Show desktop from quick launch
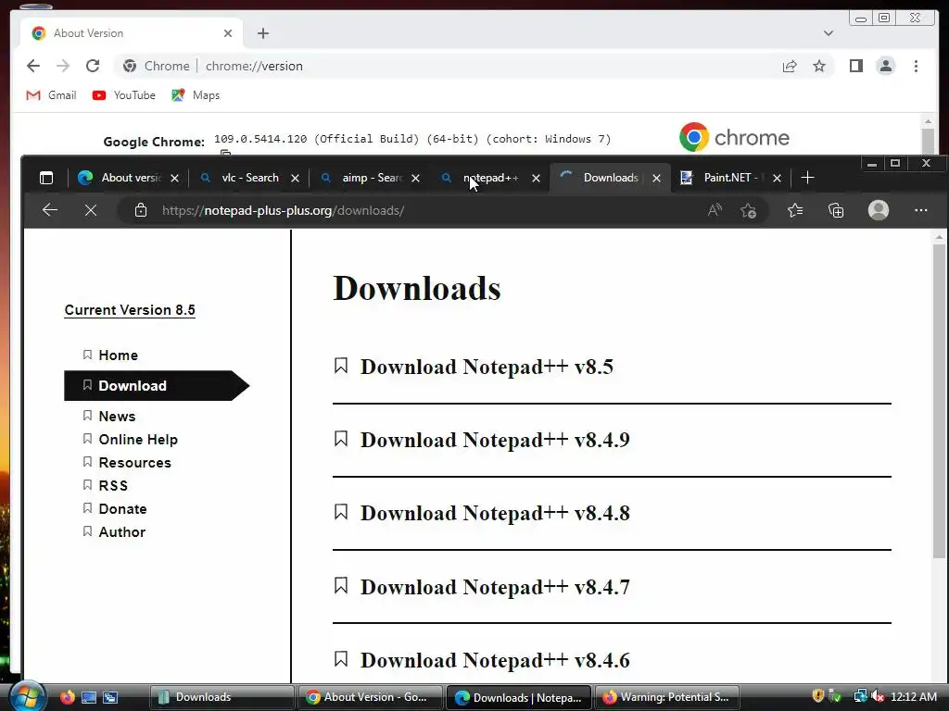The width and height of the screenshot is (949, 711). [x=89, y=697]
